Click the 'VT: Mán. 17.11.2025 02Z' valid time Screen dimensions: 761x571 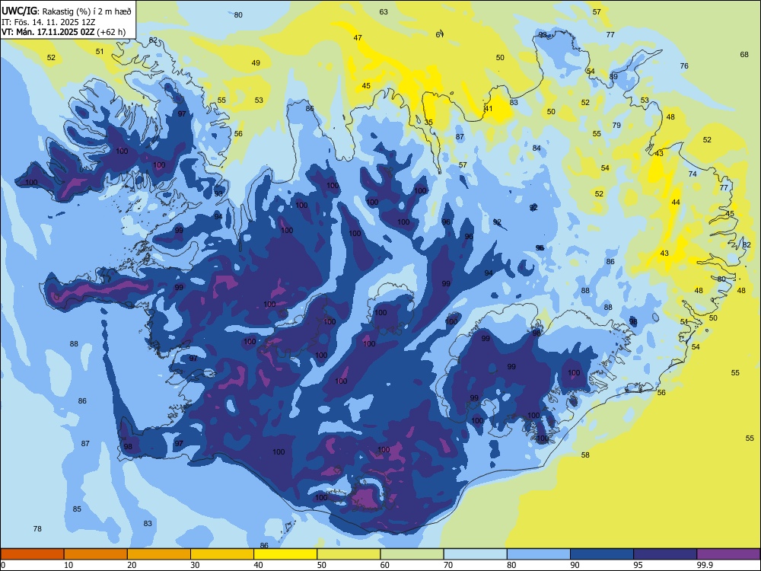[48, 33]
